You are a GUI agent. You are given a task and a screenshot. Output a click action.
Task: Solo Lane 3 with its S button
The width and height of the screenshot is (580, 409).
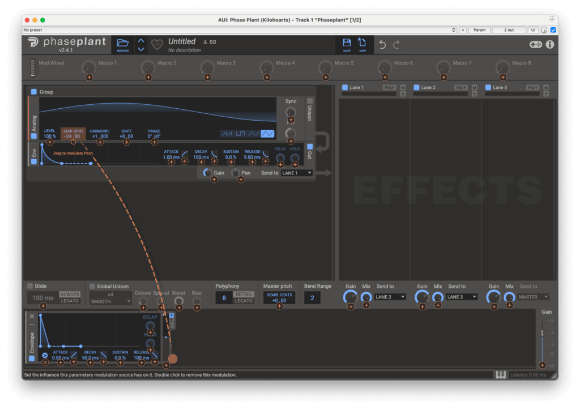click(x=546, y=94)
